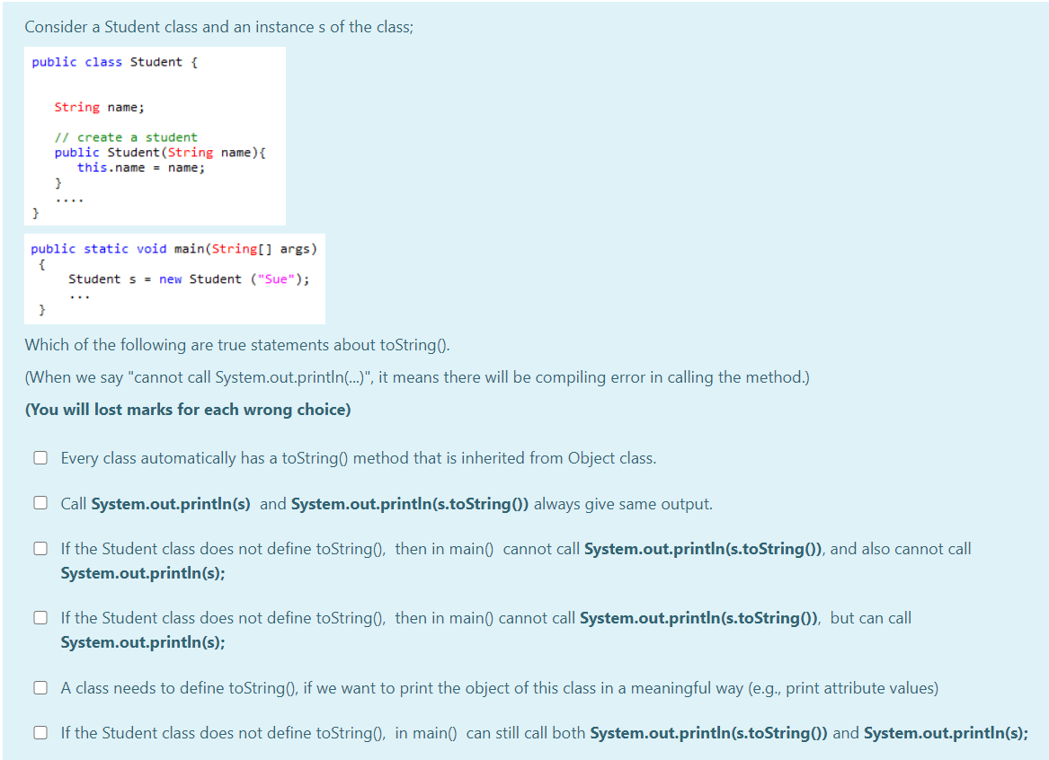1049x760 pixels.
Task: Select the option stating both println calls give same output
Action: click(40, 502)
